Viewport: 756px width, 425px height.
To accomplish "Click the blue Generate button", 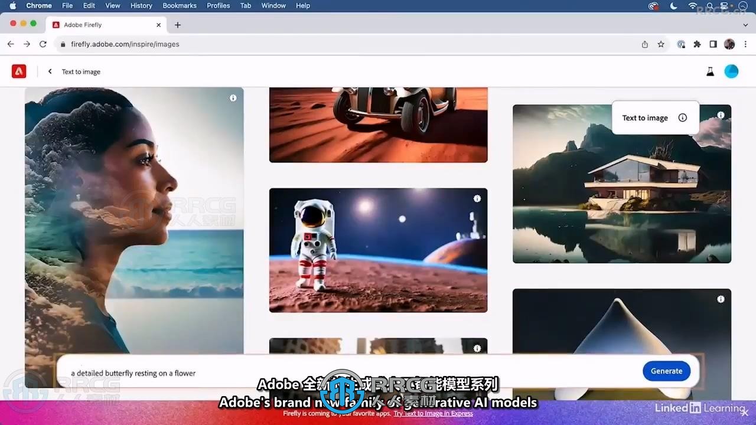I will (x=666, y=371).
